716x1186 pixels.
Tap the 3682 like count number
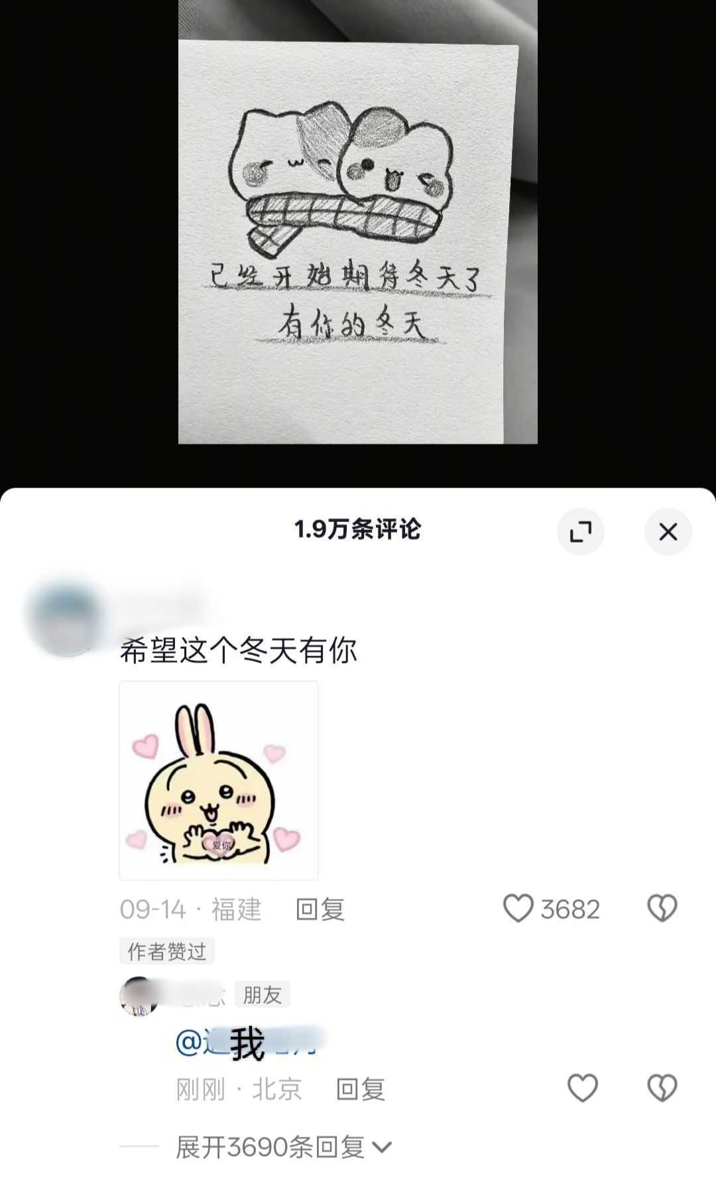pos(570,909)
